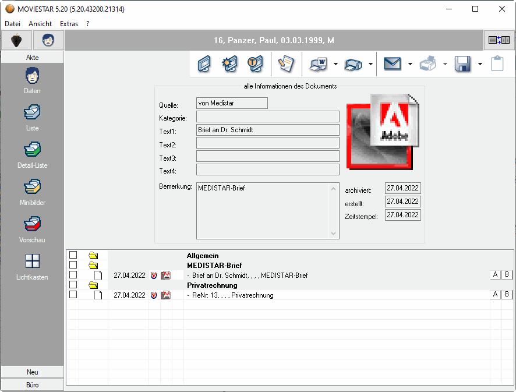Click flame icon in ReNr: 13 row
The height and width of the screenshot is (392, 516).
[154, 295]
